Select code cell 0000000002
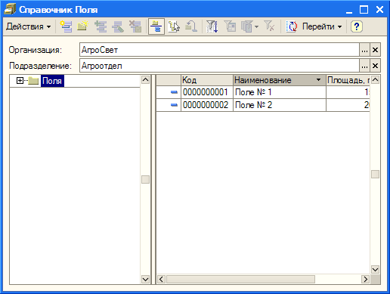390x294 pixels. pos(207,105)
